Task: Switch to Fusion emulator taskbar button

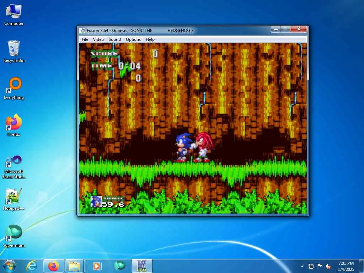Action: [x=142, y=266]
